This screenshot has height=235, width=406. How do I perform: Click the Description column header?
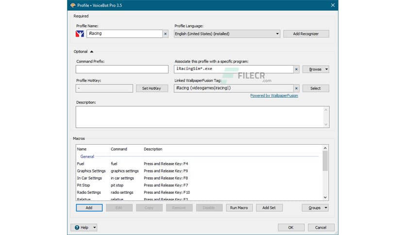tap(153, 149)
